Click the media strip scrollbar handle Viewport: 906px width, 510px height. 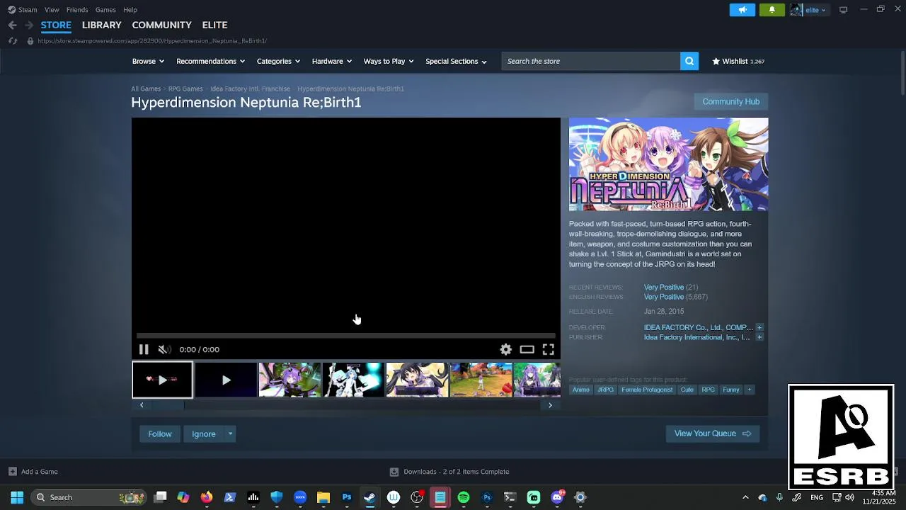168,405
